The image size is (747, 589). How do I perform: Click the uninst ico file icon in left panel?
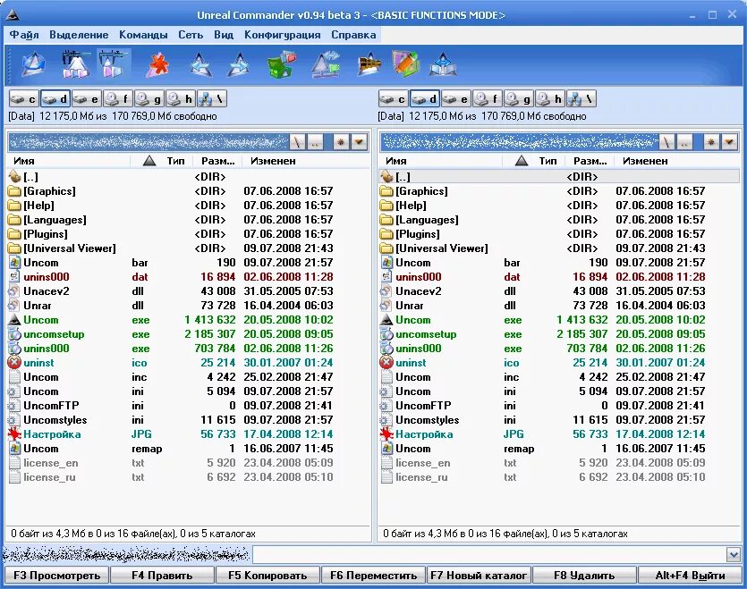(x=15, y=363)
